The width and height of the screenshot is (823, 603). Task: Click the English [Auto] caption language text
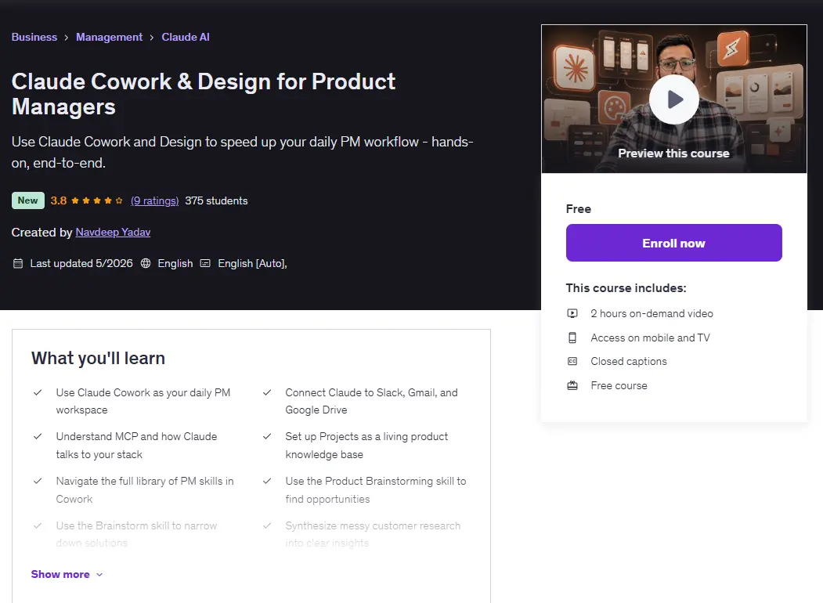[252, 263]
